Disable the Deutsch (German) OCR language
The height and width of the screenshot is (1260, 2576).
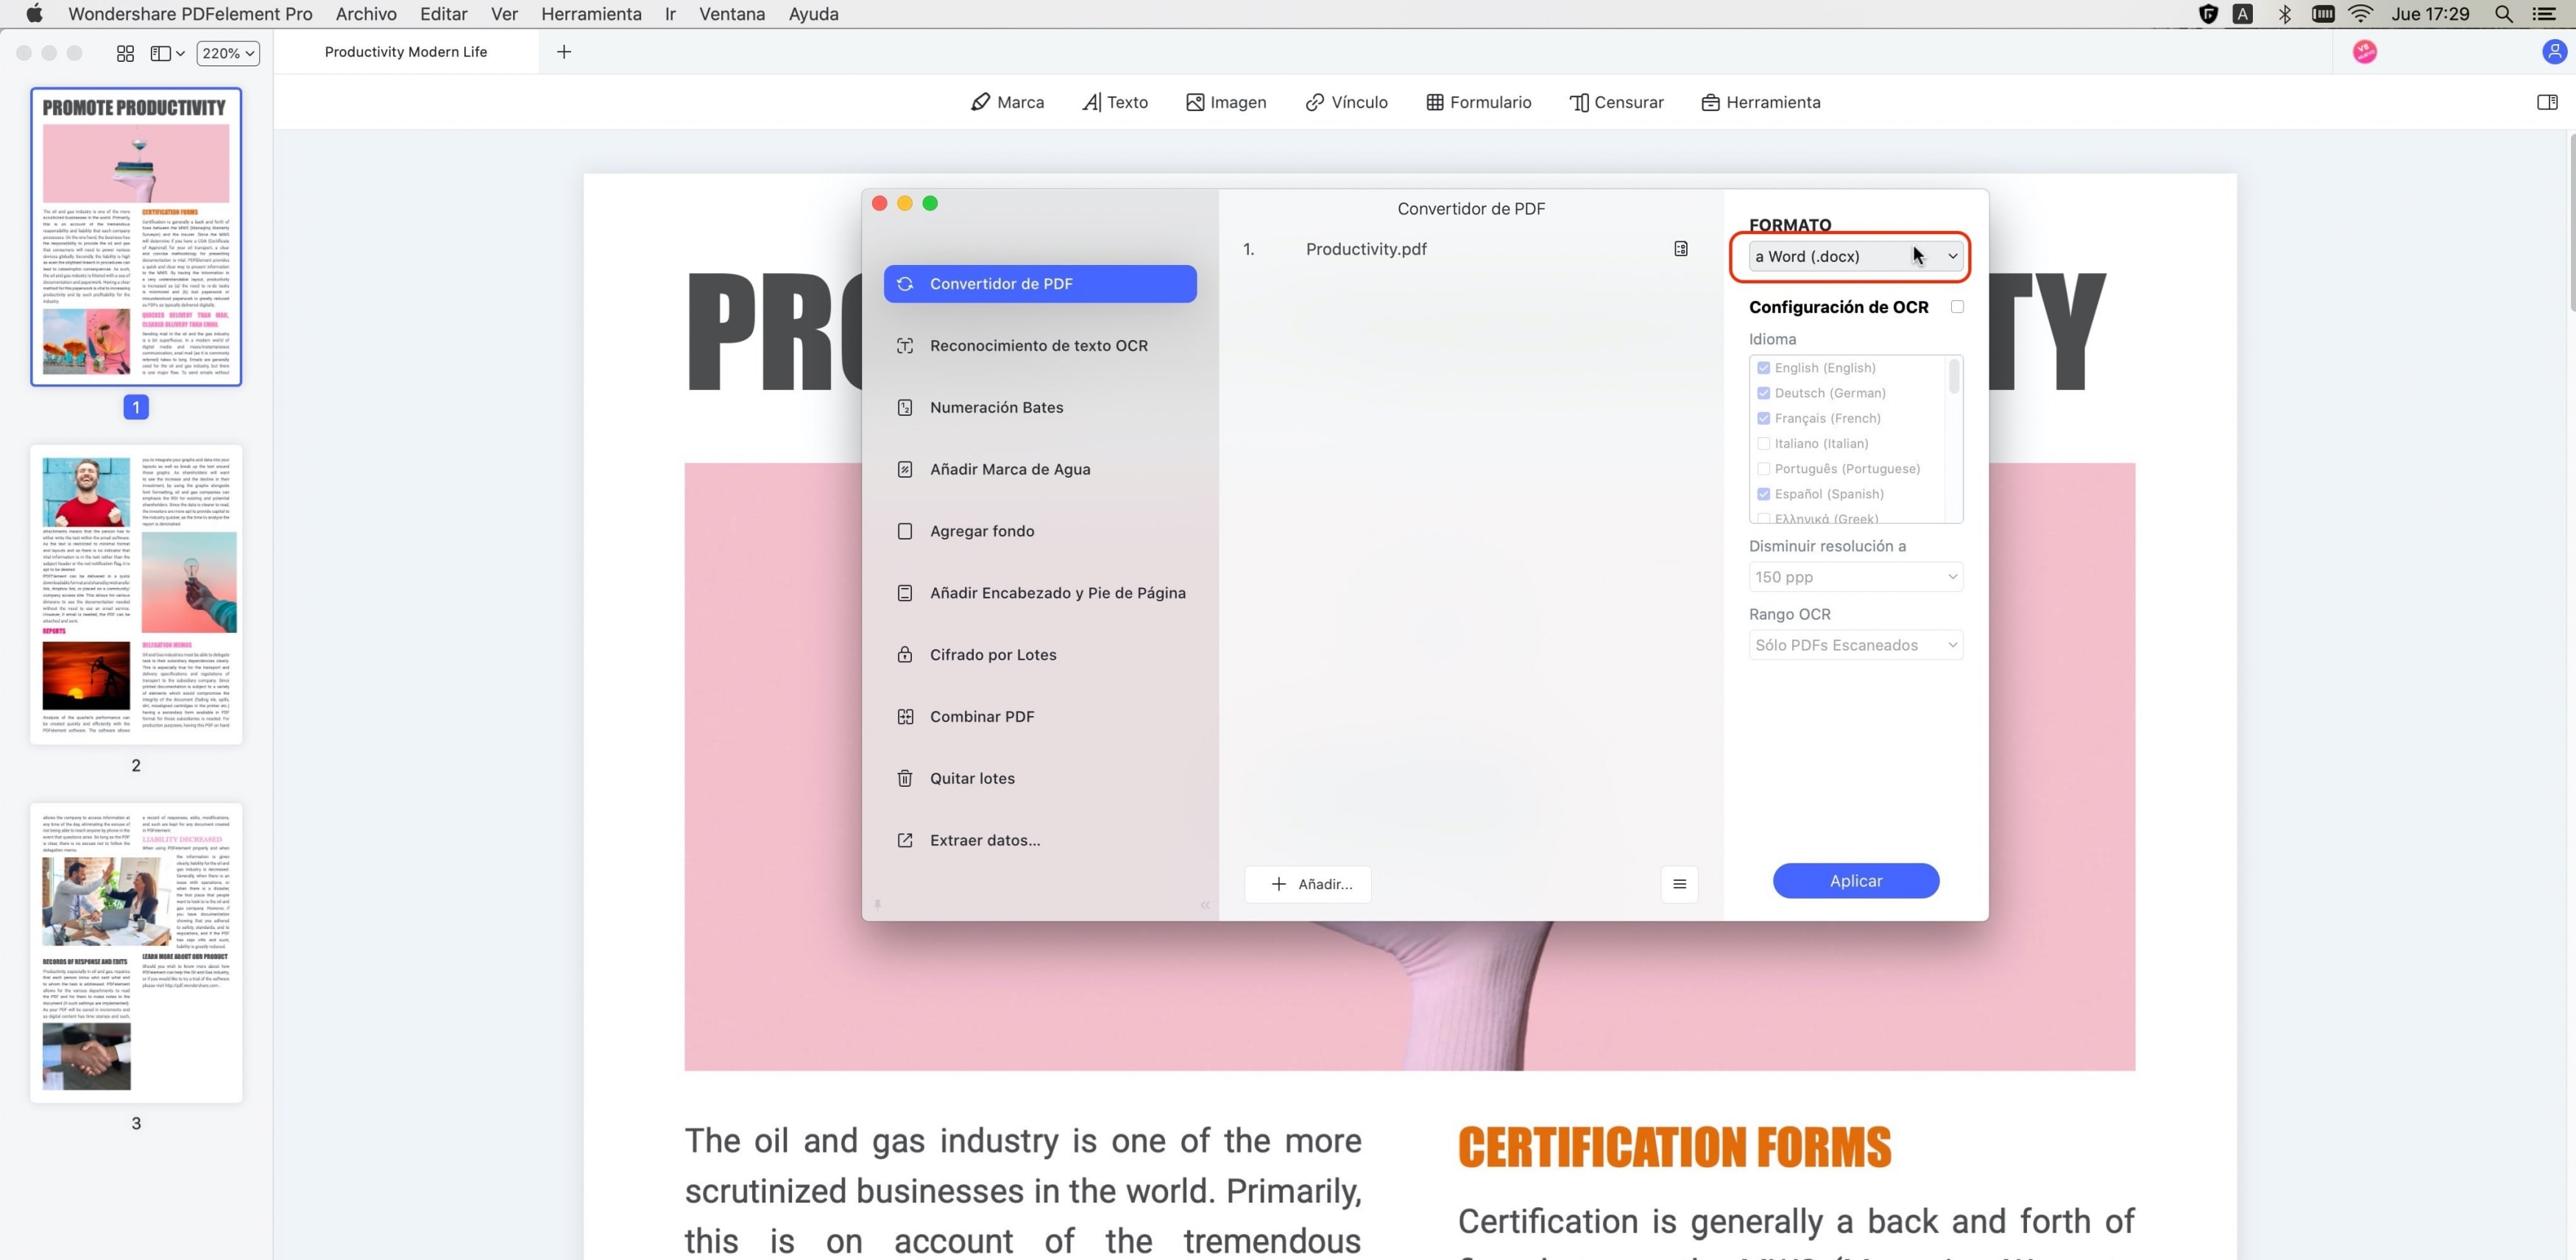(x=1764, y=393)
